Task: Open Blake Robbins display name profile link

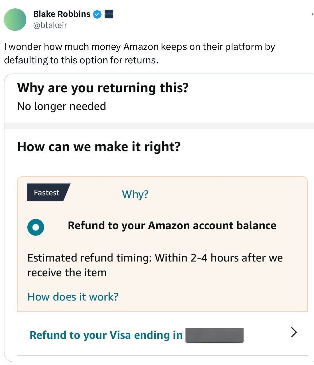Action: point(62,14)
